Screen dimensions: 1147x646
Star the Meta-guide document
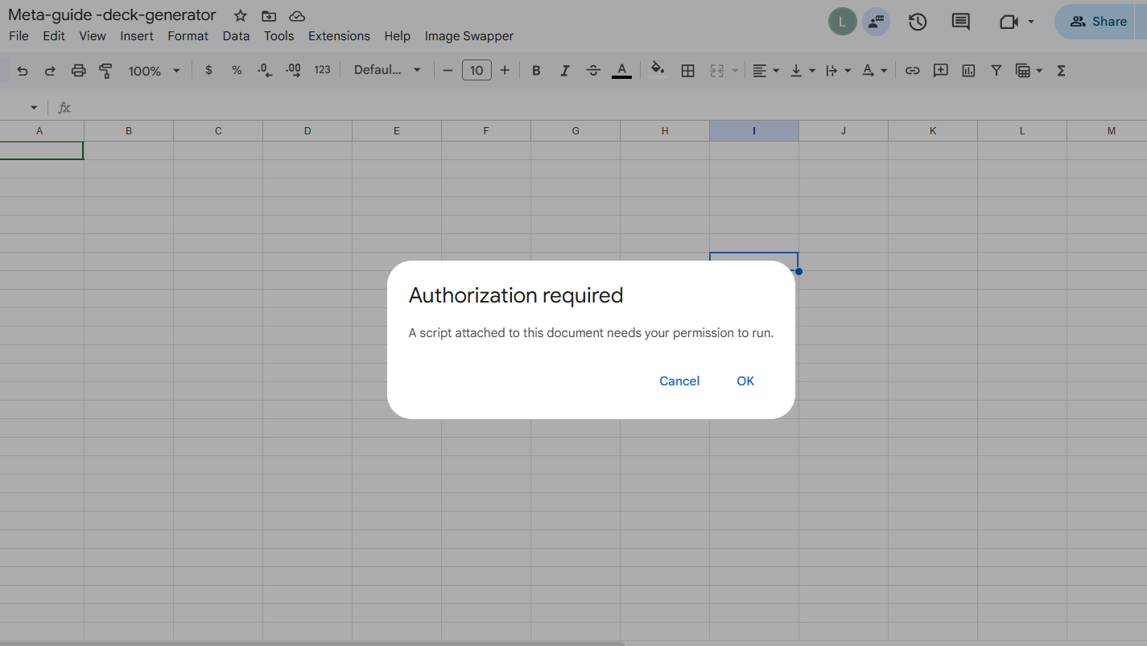[240, 16]
